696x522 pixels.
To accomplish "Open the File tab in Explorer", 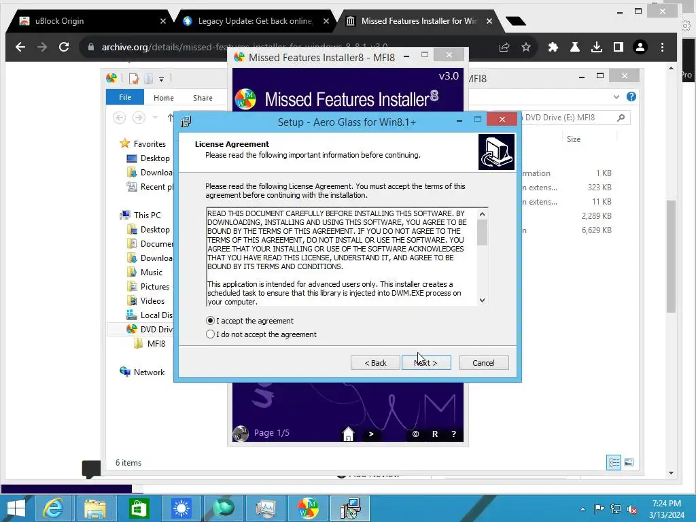I will pyautogui.click(x=125, y=97).
